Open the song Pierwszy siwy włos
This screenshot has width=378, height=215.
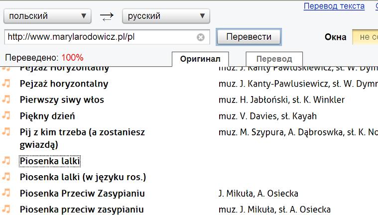click(x=62, y=100)
